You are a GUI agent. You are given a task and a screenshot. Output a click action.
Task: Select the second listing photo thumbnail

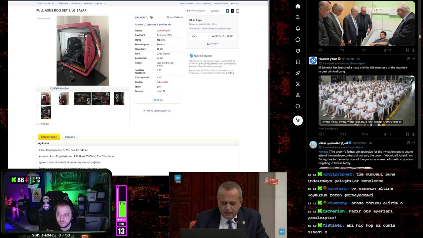point(64,99)
